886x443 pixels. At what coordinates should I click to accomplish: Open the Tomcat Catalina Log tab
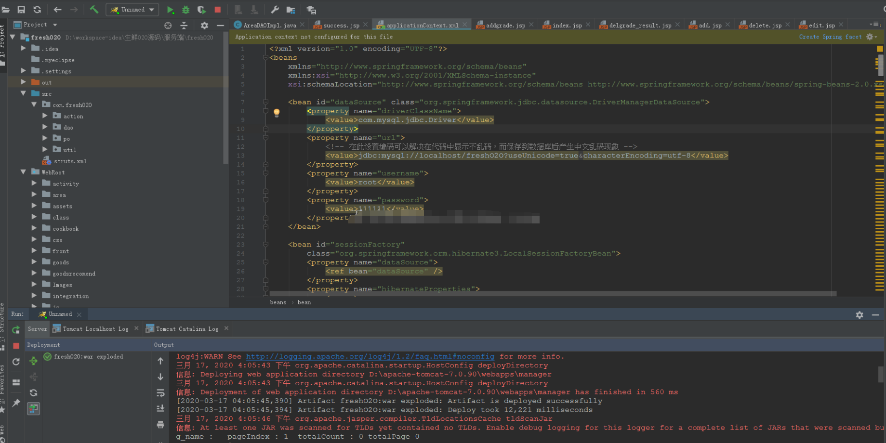[187, 329]
